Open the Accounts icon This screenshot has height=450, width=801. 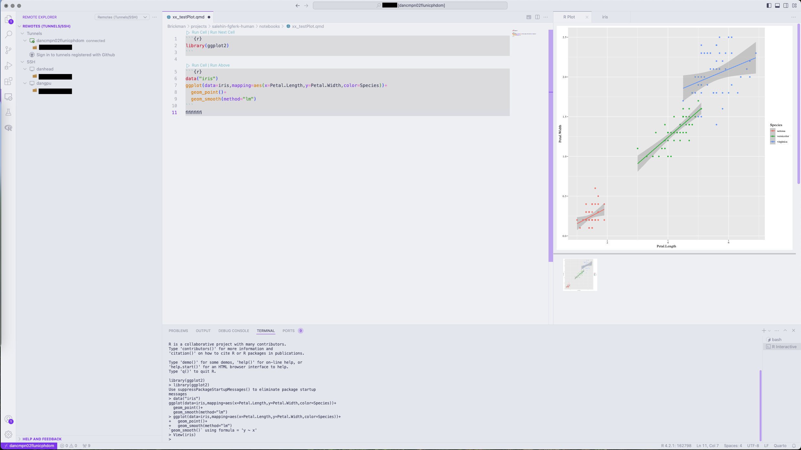(x=8, y=419)
